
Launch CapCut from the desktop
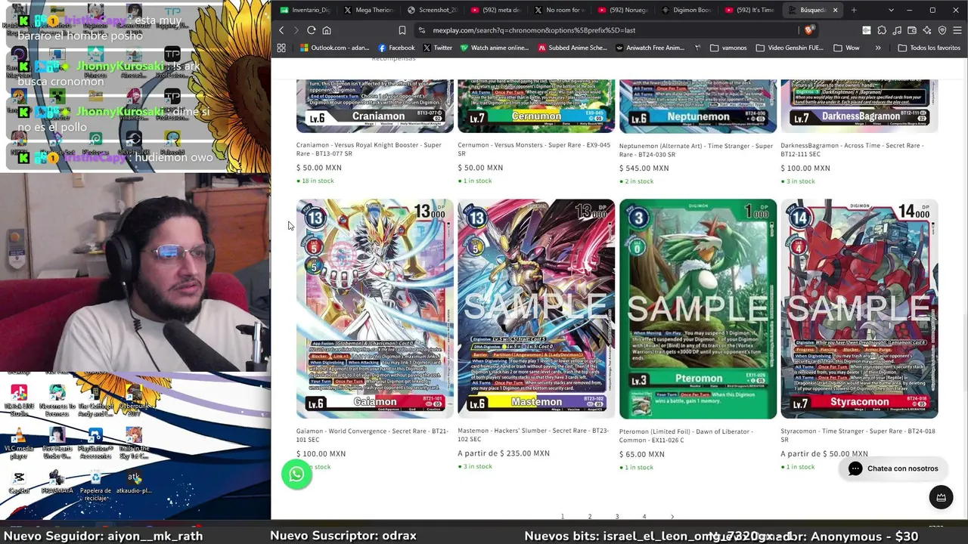coord(19,482)
